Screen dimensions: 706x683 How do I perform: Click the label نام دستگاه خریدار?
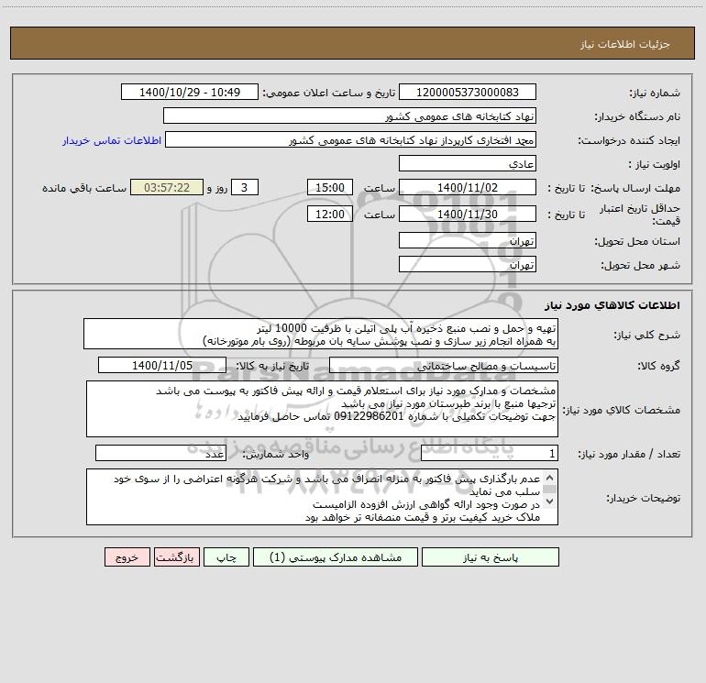(637, 116)
